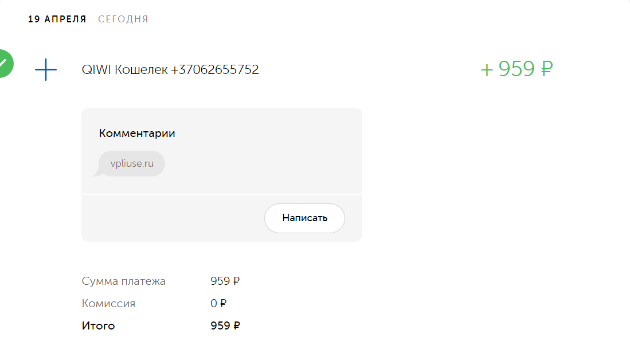Click the green plus sign before 959

click(487, 70)
